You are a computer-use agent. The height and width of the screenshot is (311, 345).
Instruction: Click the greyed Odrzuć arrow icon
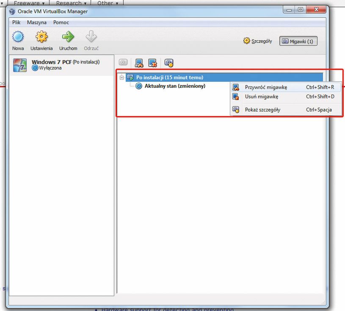coord(91,36)
